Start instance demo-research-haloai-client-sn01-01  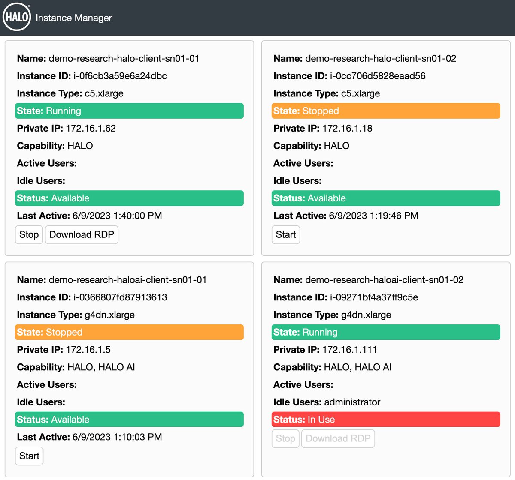click(x=29, y=456)
